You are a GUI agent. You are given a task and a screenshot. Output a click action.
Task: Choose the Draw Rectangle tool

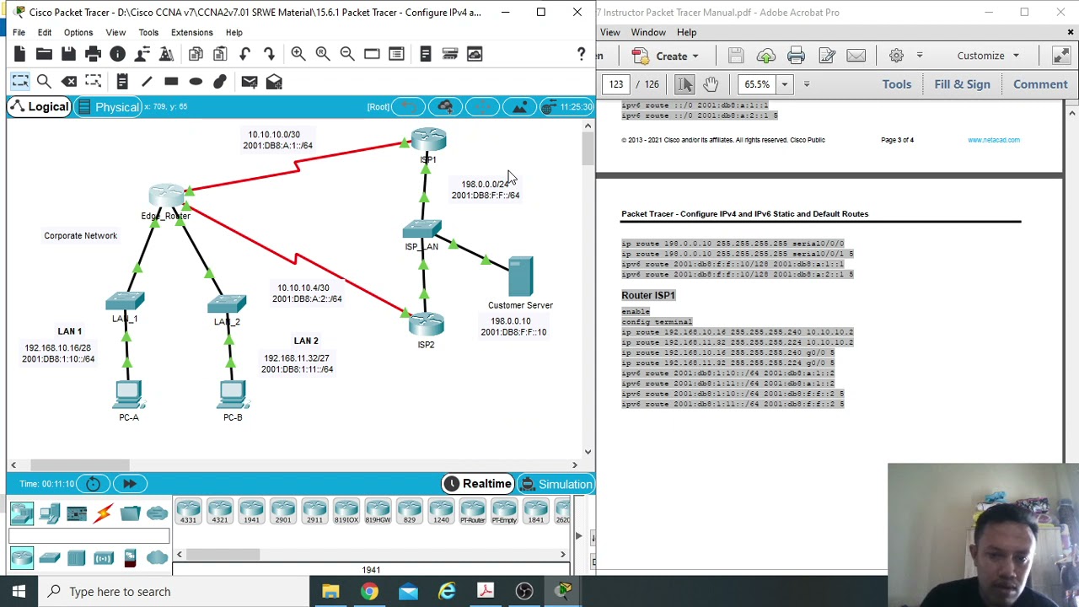point(171,82)
